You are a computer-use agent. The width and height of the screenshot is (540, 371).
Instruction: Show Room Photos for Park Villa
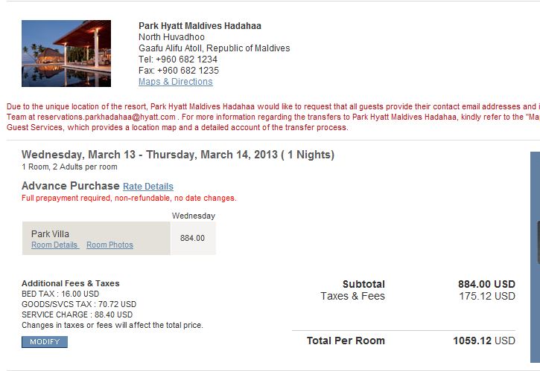point(109,245)
